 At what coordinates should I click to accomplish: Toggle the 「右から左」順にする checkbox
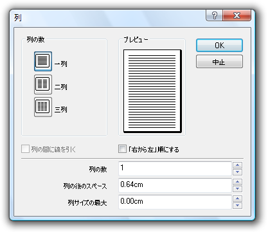click(x=122, y=149)
